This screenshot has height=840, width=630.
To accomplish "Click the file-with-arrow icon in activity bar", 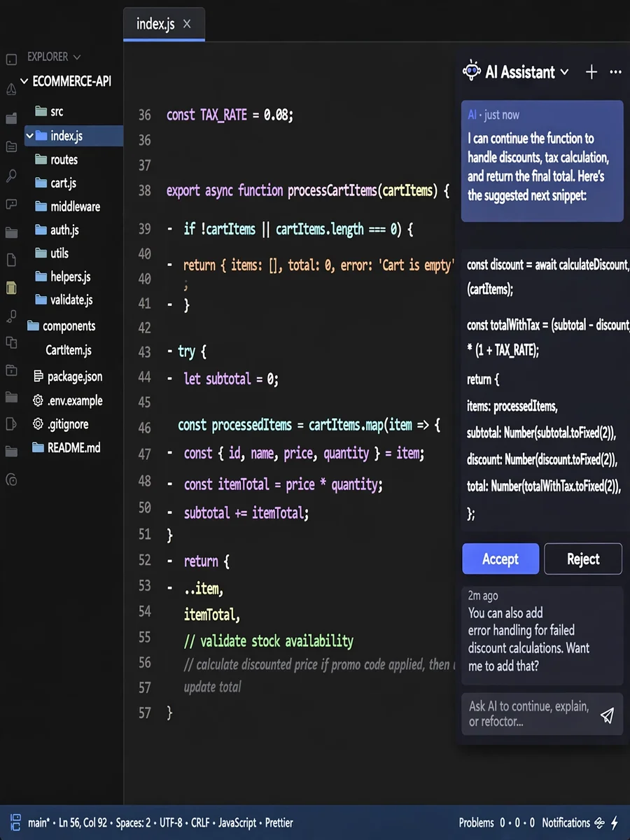I will click(x=11, y=424).
